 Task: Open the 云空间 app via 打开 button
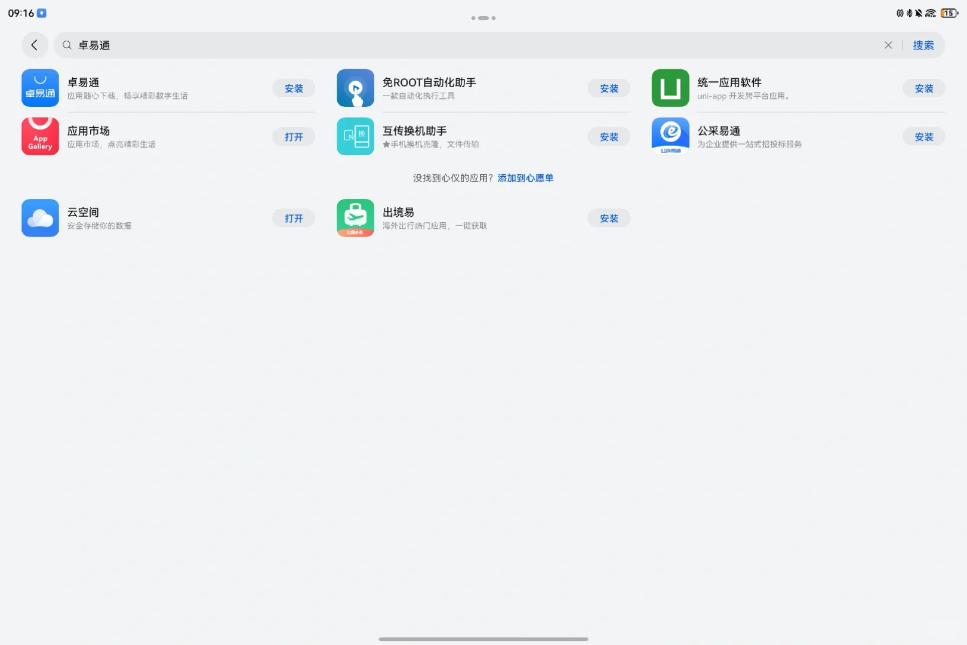293,217
